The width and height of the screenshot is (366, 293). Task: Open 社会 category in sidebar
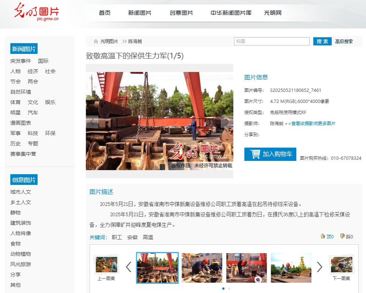point(50,71)
